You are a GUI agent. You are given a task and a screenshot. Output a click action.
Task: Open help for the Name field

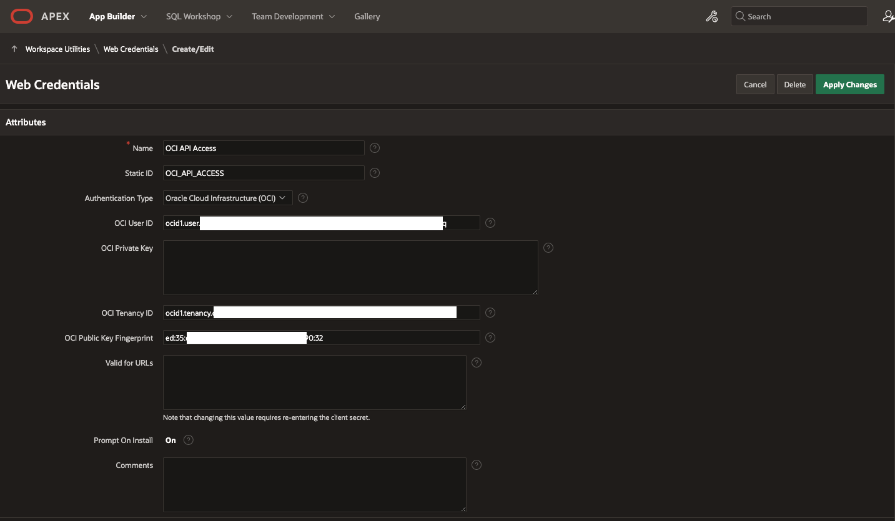pos(375,148)
